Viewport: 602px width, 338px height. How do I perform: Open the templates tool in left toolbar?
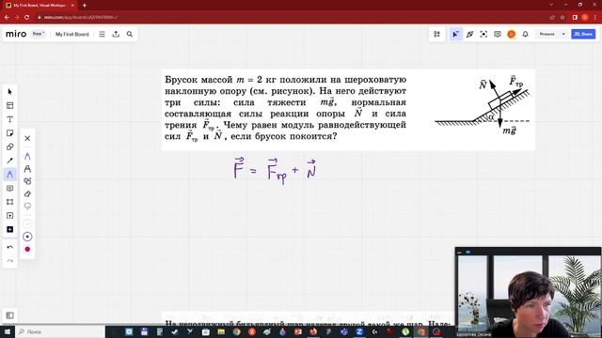click(10, 106)
